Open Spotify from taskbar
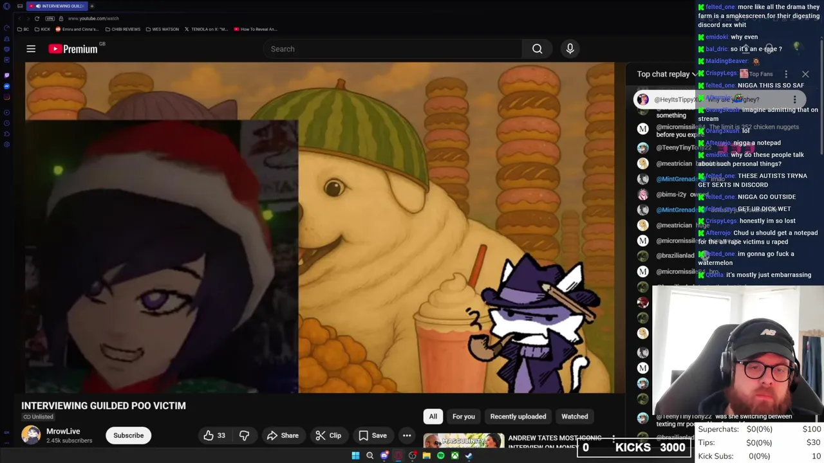The height and width of the screenshot is (463, 824). coord(440,456)
